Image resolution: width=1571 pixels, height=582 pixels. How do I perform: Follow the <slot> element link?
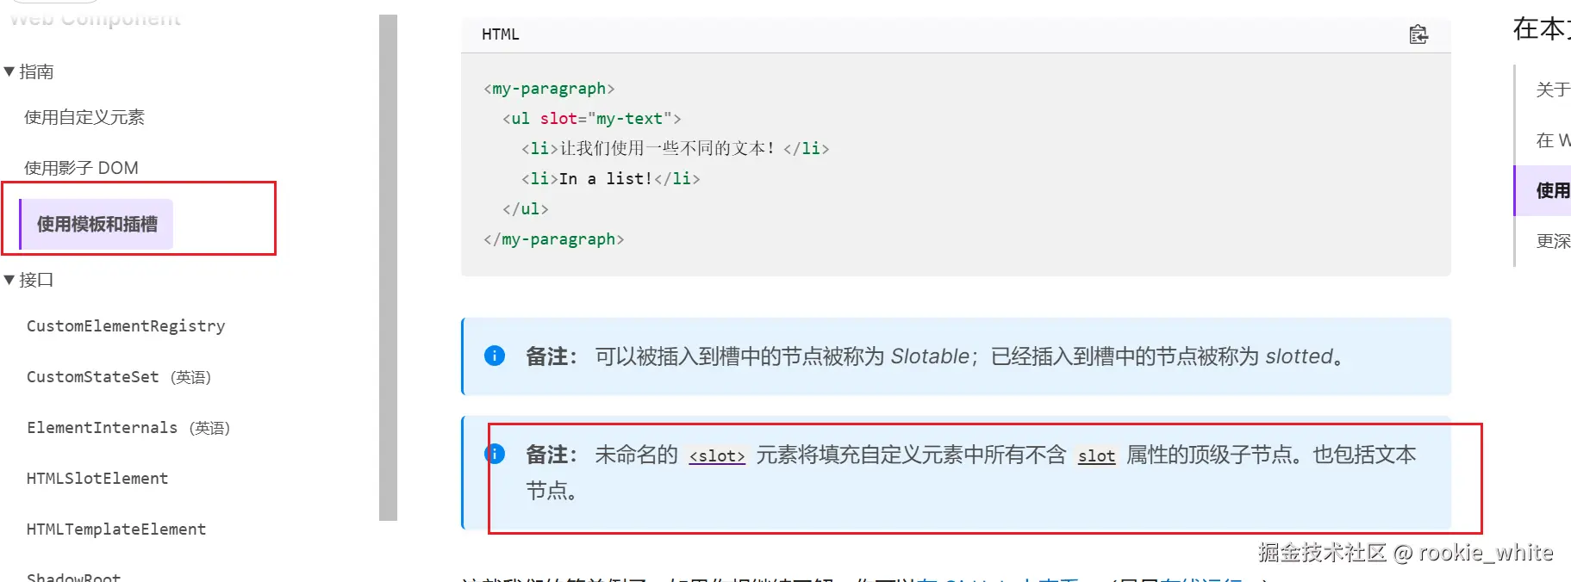point(717,456)
